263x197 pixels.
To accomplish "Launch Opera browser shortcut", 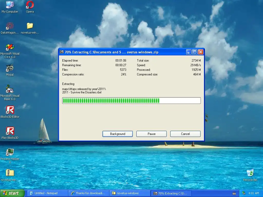I will point(30,7).
